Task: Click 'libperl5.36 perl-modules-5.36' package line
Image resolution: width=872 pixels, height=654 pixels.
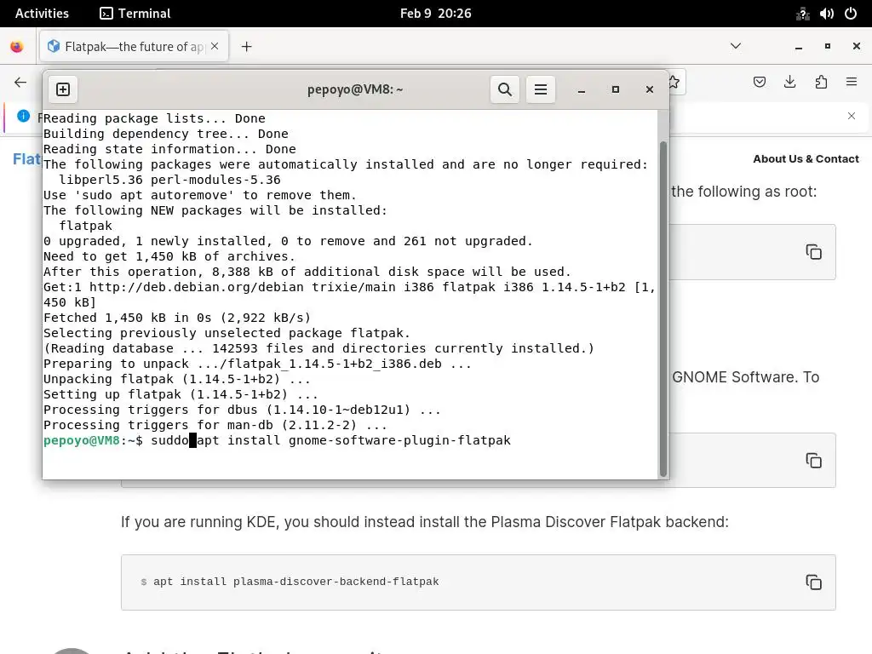Action: (169, 180)
